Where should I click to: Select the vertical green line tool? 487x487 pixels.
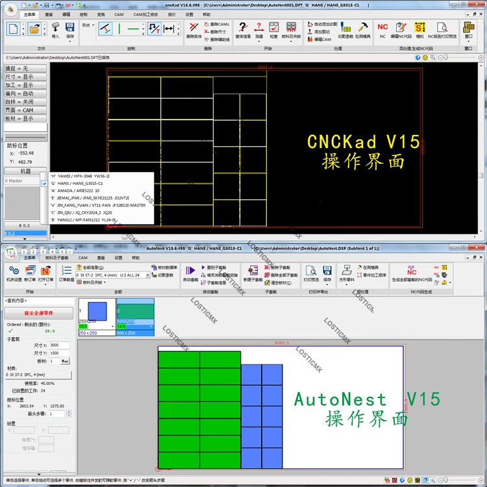coord(119,29)
